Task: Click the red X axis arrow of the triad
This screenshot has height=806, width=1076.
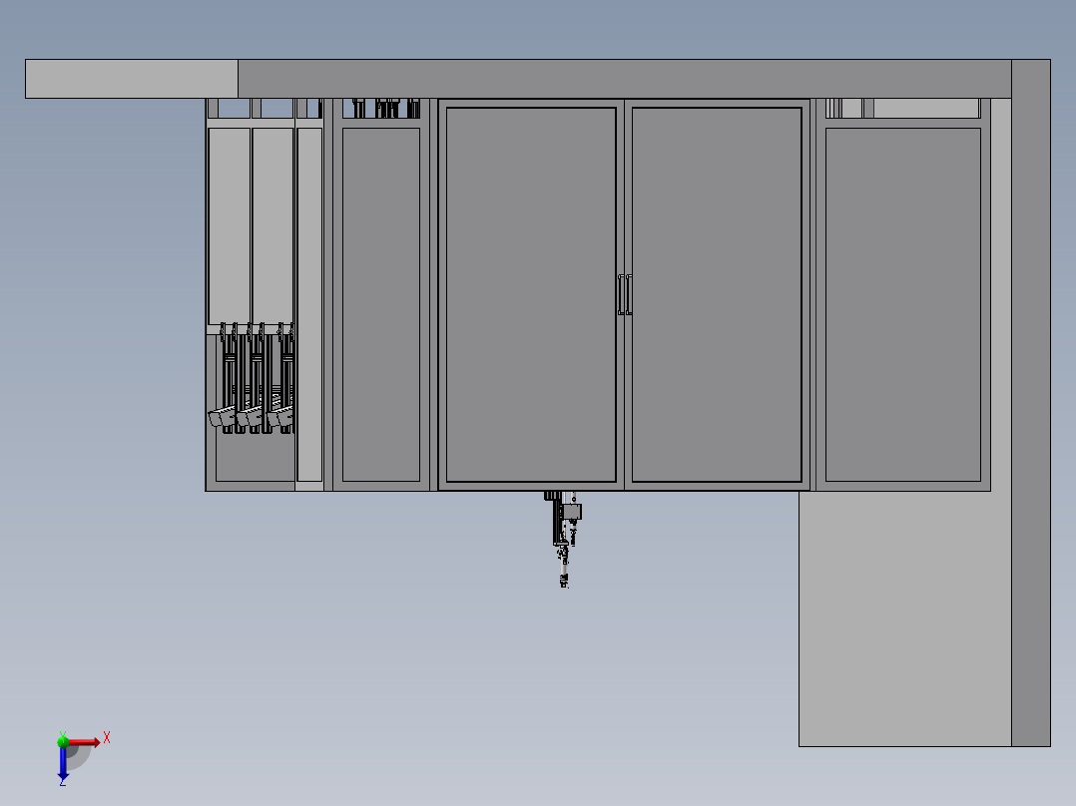Action: 85,742
